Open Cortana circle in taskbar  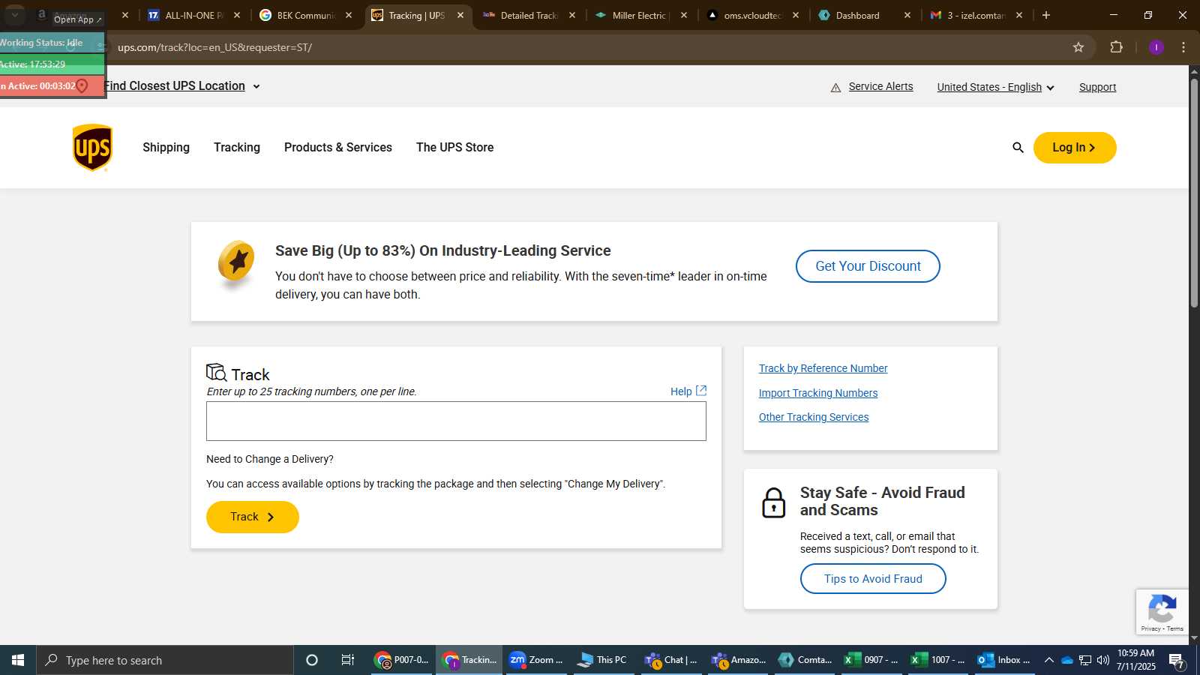(312, 660)
